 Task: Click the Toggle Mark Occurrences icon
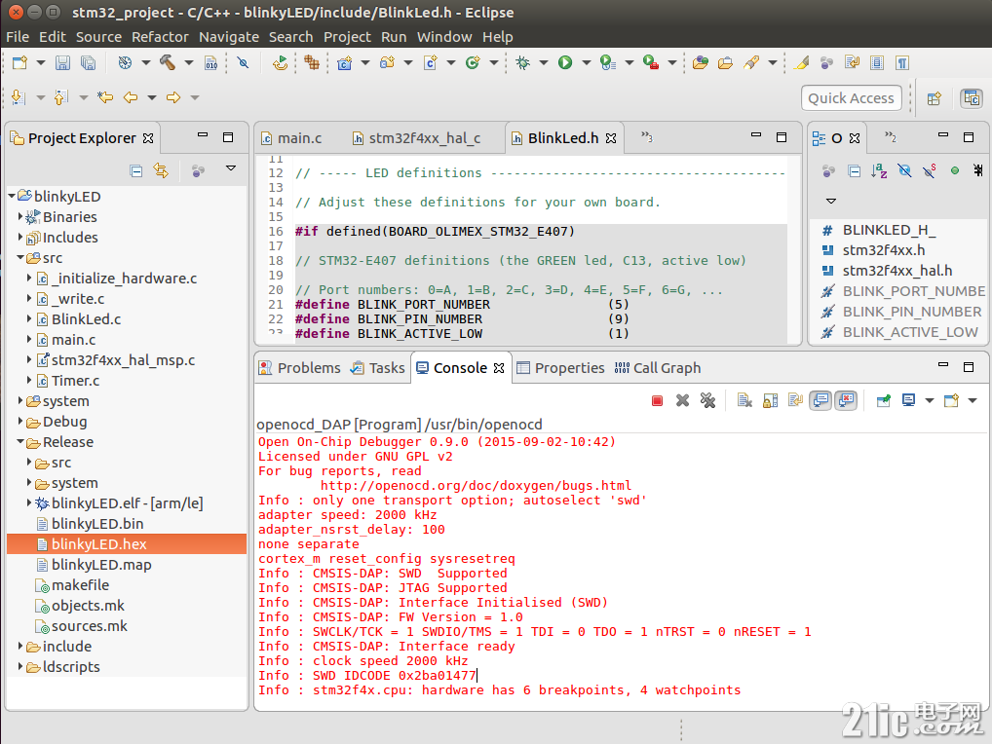pos(802,62)
